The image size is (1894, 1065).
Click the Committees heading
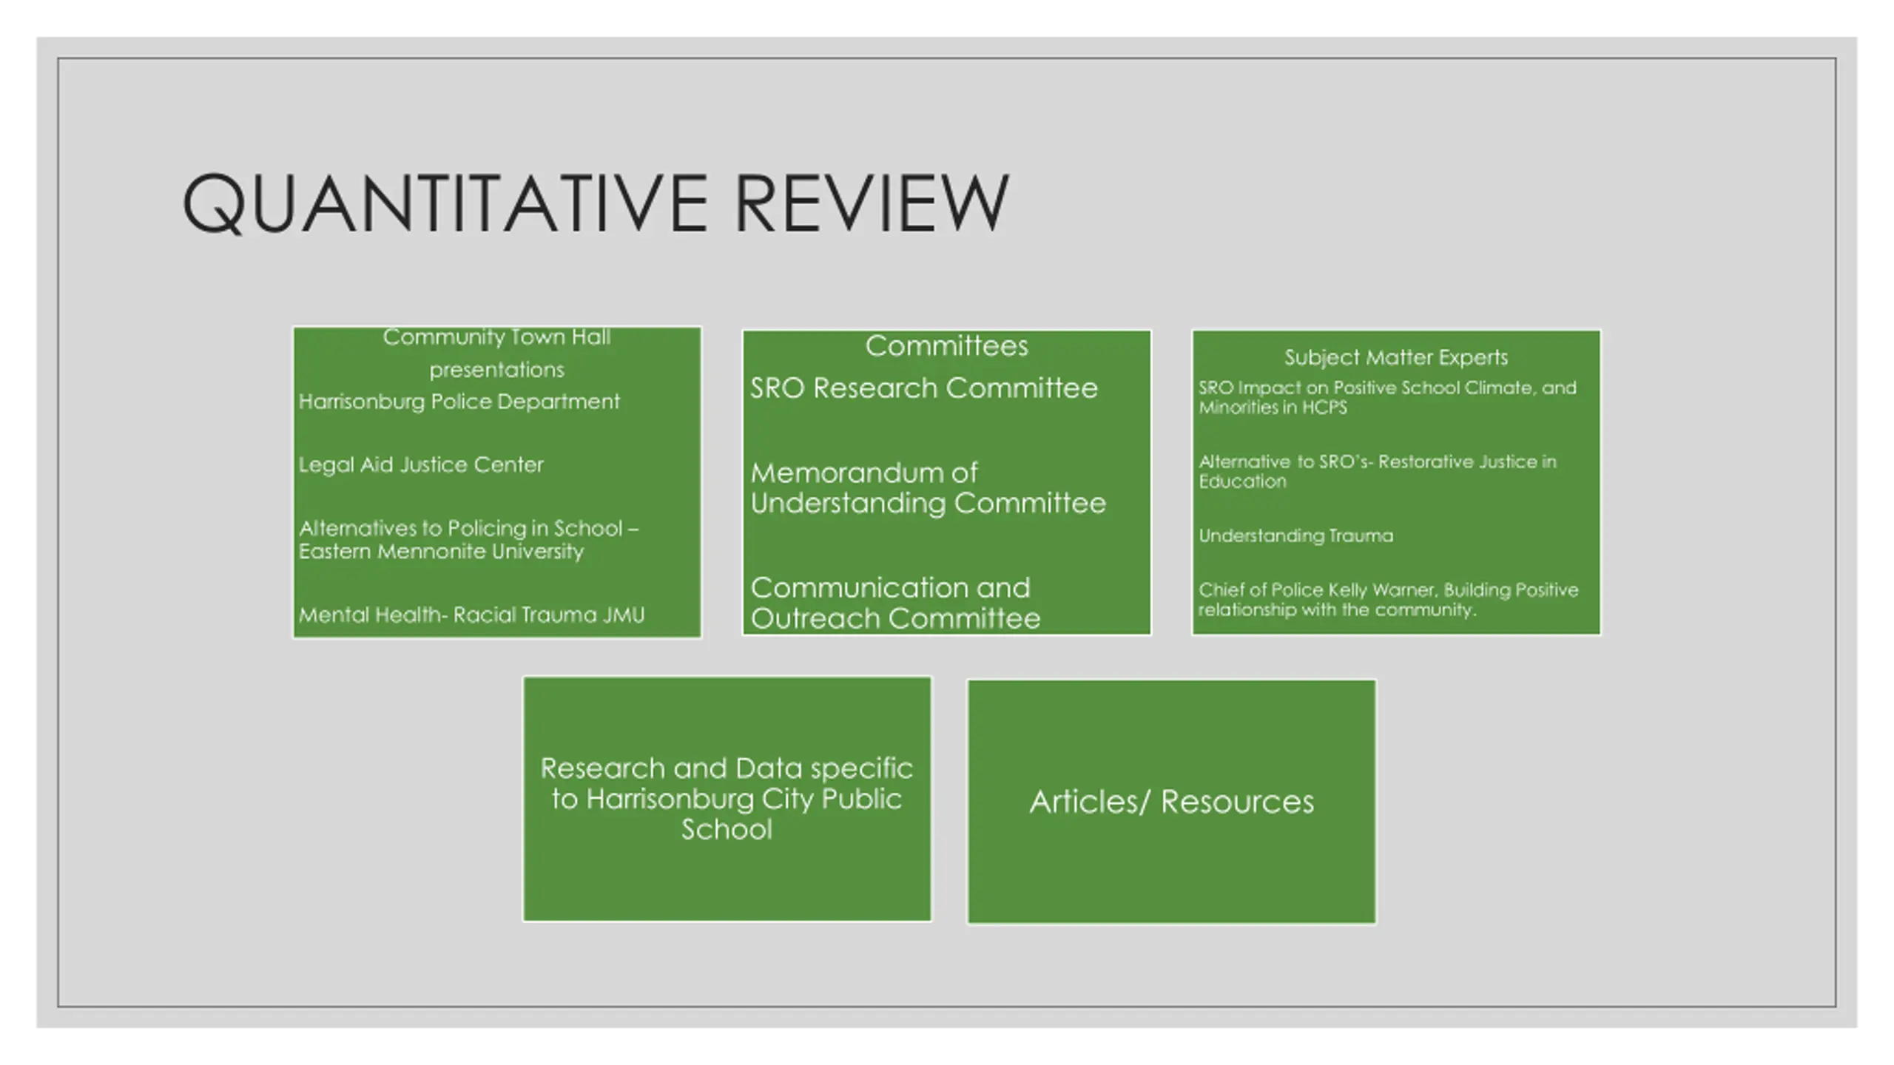tap(946, 346)
